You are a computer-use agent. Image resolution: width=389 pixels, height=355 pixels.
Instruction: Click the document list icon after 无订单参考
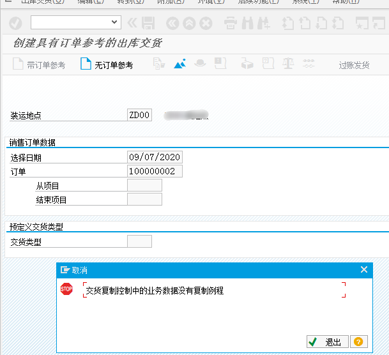(x=159, y=64)
